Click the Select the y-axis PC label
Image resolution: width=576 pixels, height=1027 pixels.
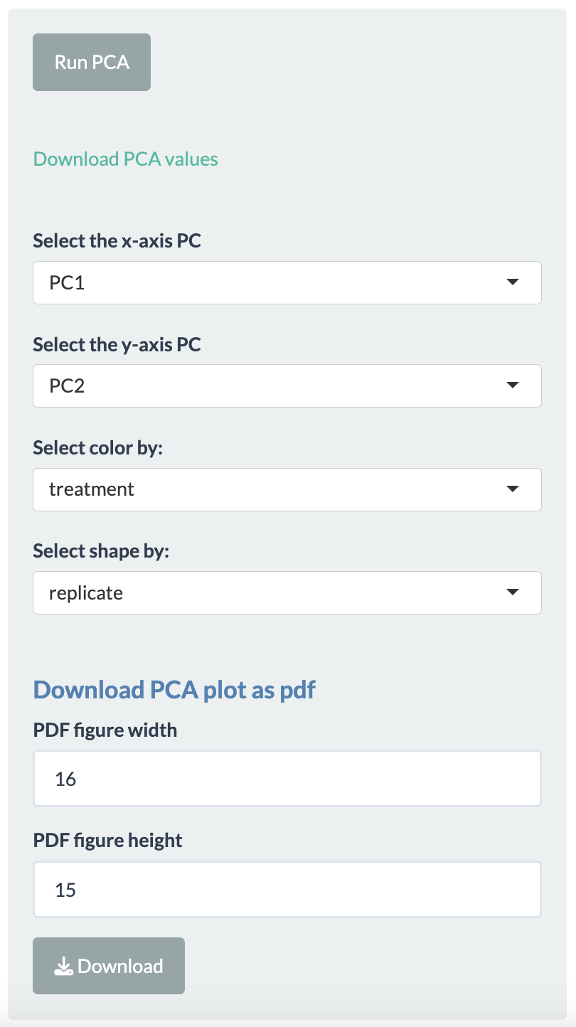pos(117,345)
